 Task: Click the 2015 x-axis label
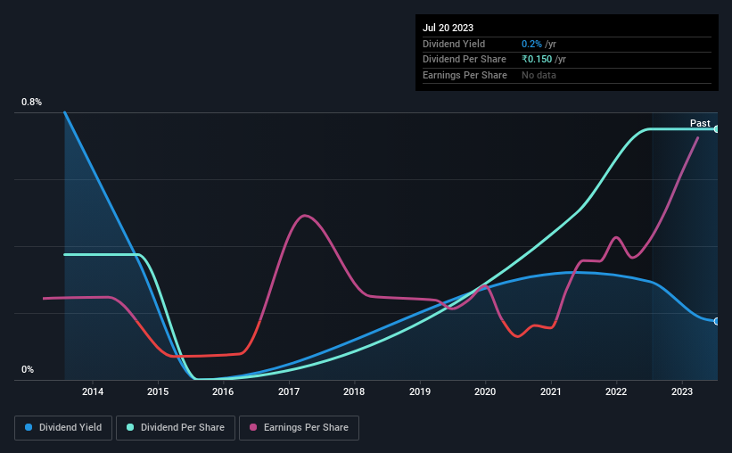click(x=158, y=391)
